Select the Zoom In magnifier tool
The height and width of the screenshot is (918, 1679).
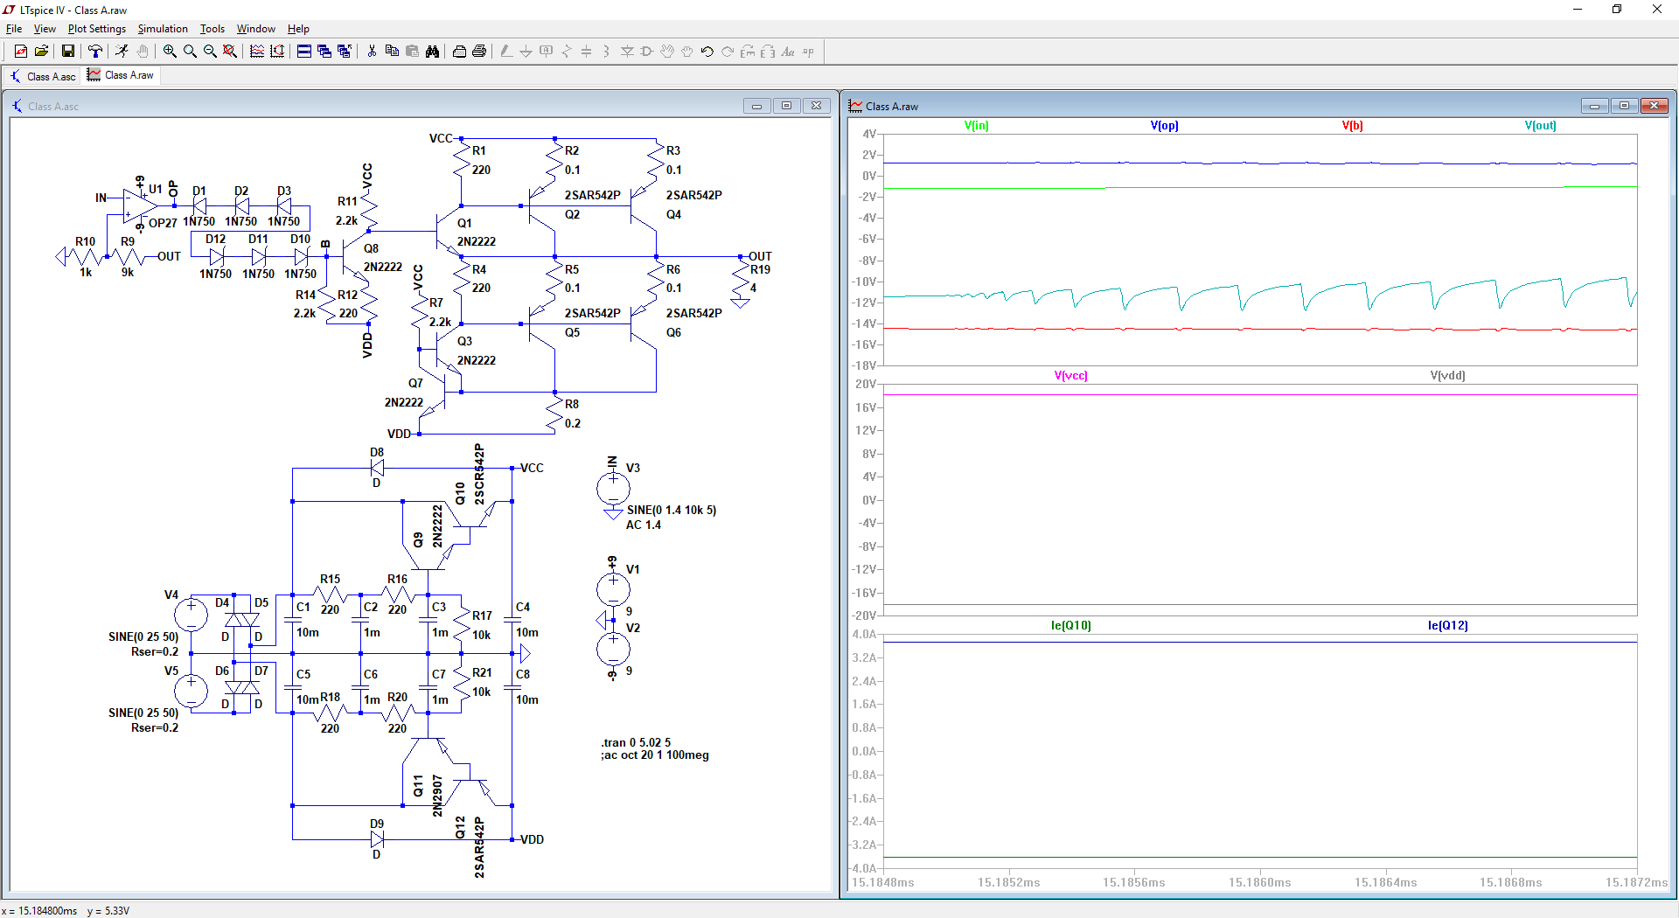click(x=170, y=52)
